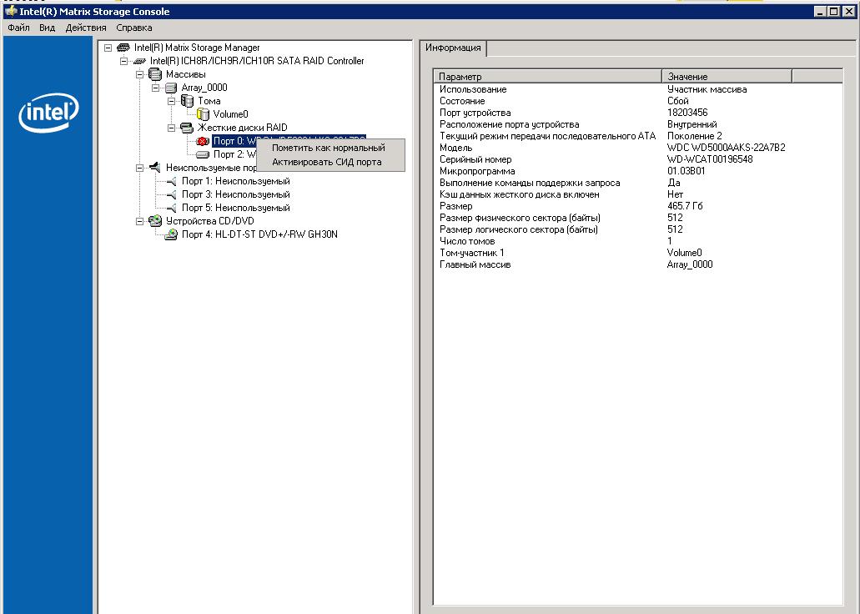Open the Вид menu
860x614 pixels.
(48, 28)
